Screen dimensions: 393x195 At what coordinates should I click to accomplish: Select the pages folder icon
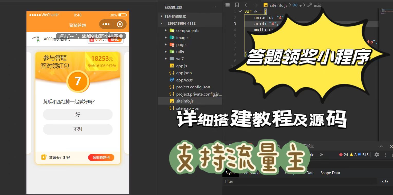pyautogui.click(x=172, y=44)
